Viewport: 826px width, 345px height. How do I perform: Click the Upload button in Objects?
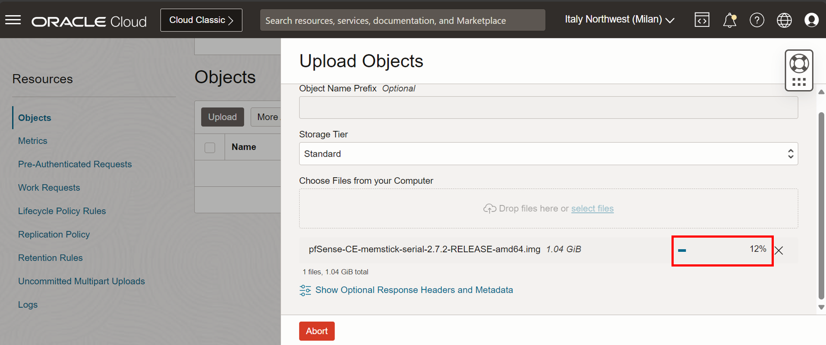pyautogui.click(x=222, y=117)
